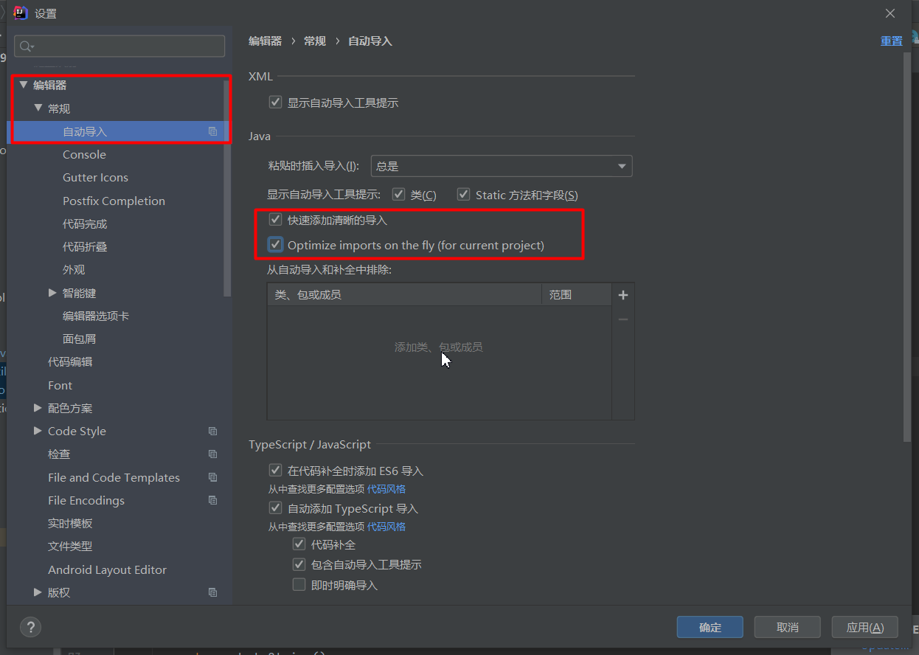The width and height of the screenshot is (919, 655).
Task: Expand the 智能键 tree node
Action: pos(52,293)
